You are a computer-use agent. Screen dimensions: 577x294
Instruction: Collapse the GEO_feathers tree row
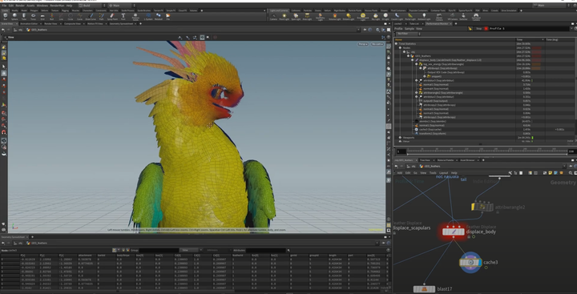(x=408, y=56)
